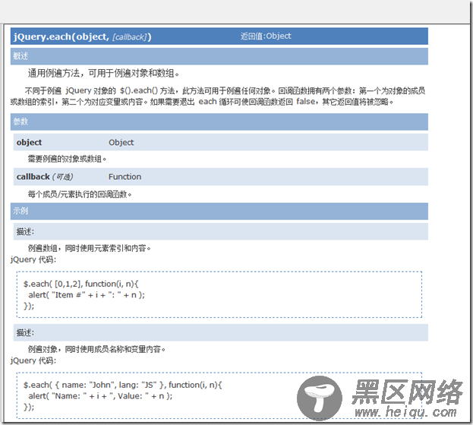
Task: Select the 参数 section header
Action: pyautogui.click(x=219, y=122)
